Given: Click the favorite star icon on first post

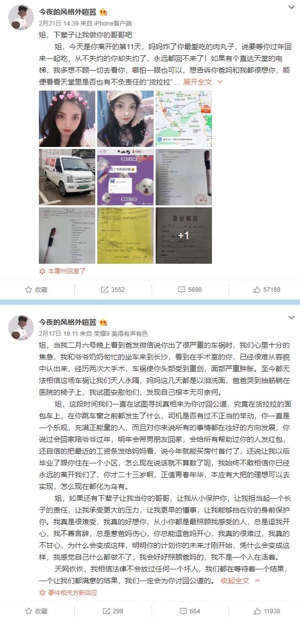Looking at the screenshot, I should 29,289.
